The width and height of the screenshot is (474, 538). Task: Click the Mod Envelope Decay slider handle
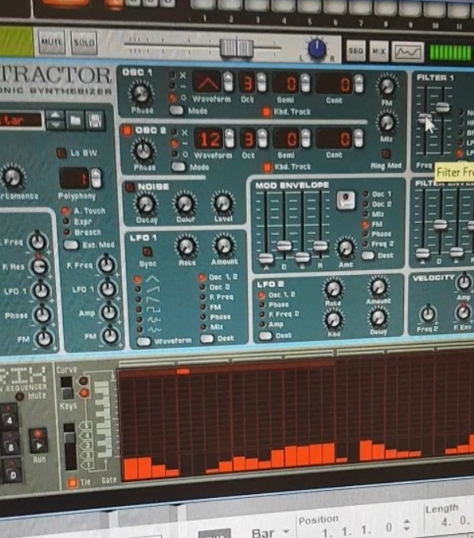click(x=284, y=245)
